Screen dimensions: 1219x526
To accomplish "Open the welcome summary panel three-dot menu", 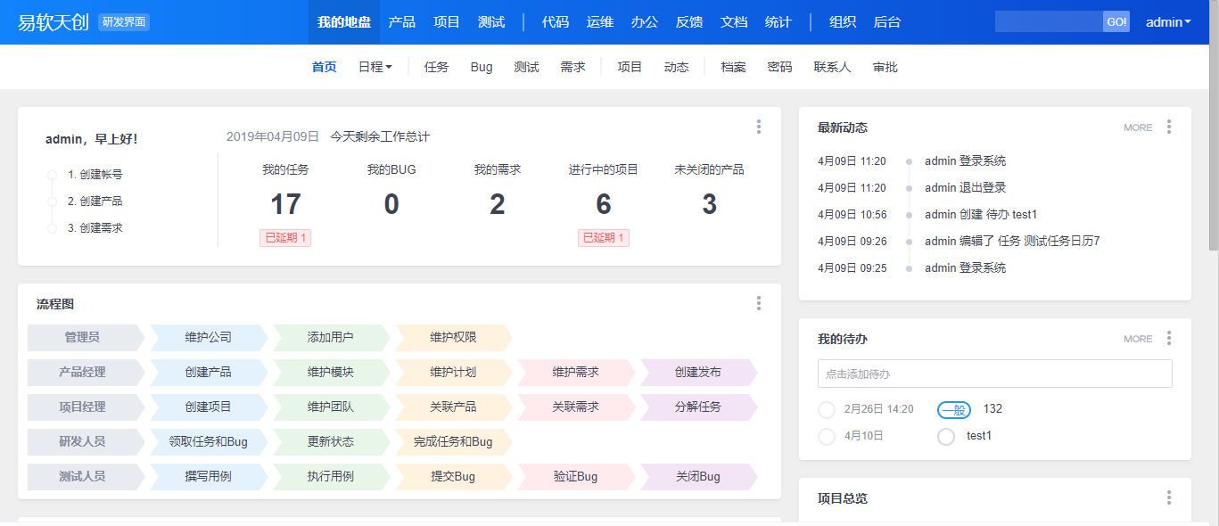I will coord(759,127).
